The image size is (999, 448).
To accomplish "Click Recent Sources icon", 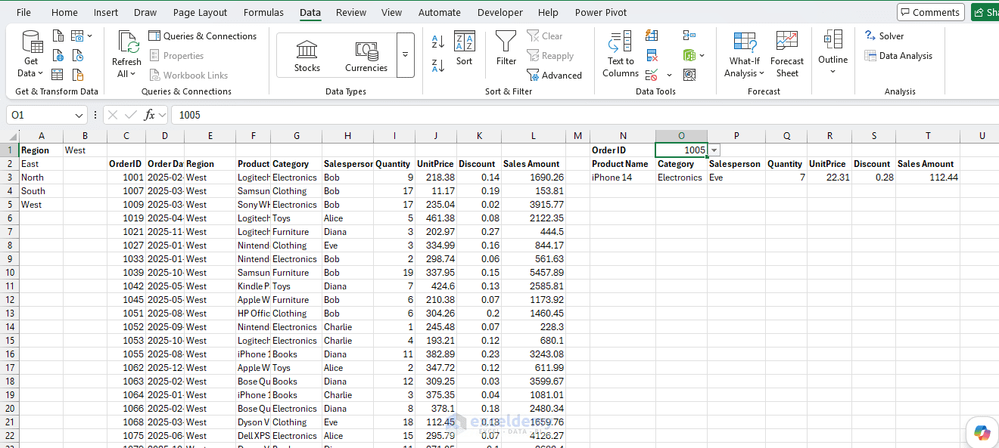I will pos(78,55).
